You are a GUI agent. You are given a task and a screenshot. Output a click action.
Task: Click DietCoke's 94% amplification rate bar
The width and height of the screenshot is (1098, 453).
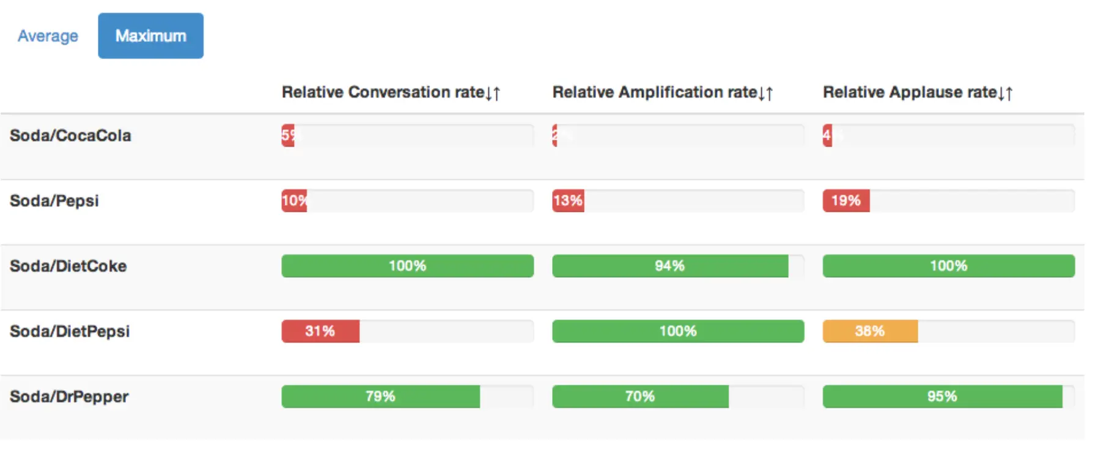tap(670, 266)
